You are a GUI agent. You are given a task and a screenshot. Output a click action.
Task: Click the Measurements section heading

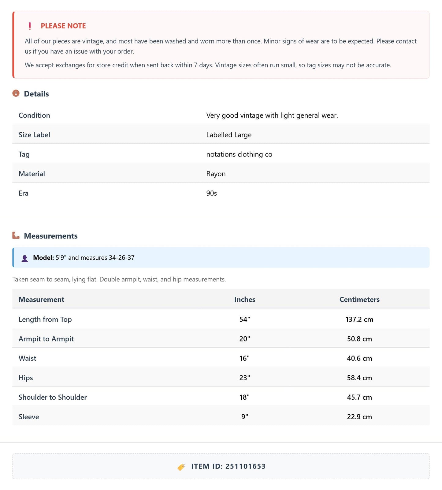pos(51,236)
